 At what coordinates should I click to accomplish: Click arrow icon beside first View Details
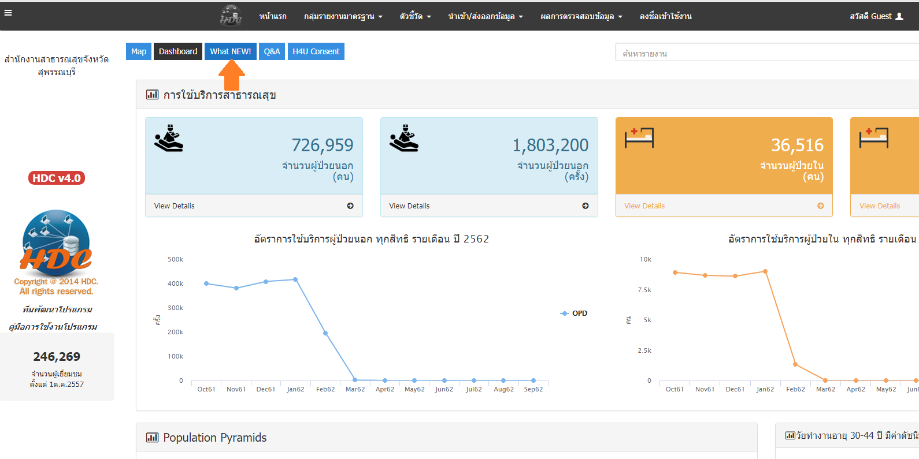(x=350, y=206)
